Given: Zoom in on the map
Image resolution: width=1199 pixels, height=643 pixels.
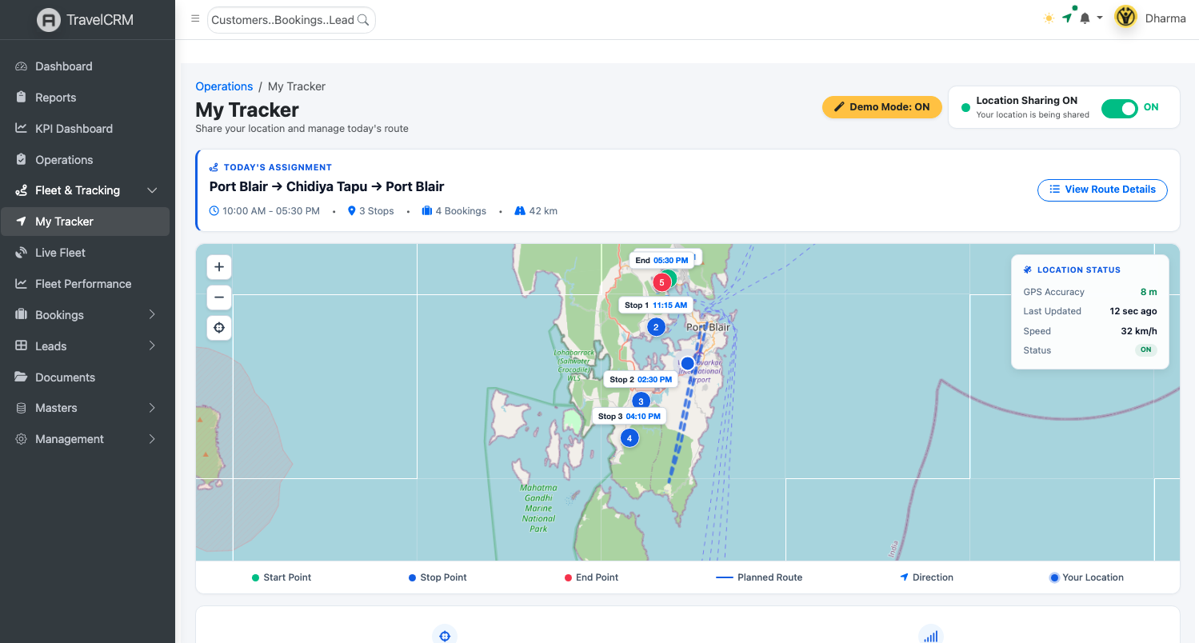Looking at the screenshot, I should 219,267.
